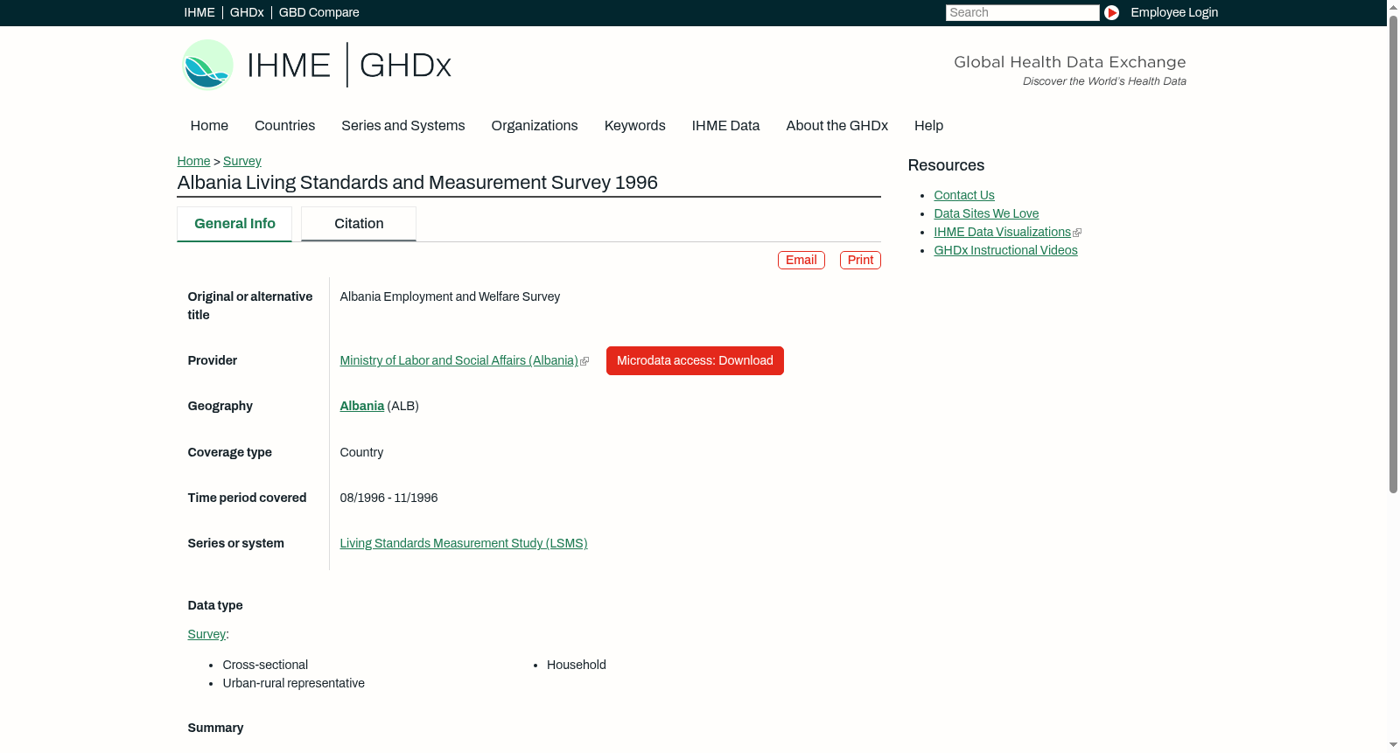
Task: Open GHDx Instructional Videos link
Action: pos(1005,250)
